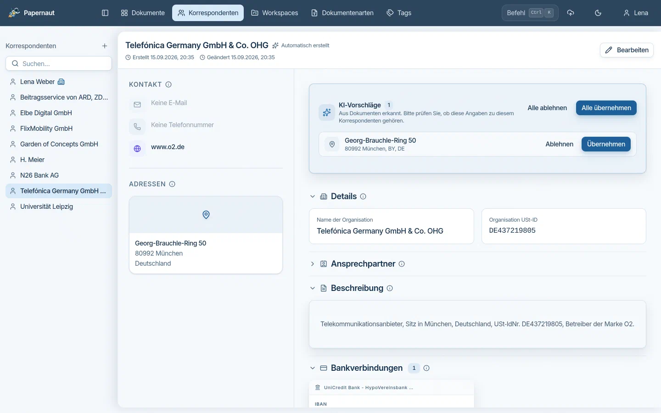
Task: Accept the Georg-Brauchle-Ring address suggestion
Action: coord(606,144)
